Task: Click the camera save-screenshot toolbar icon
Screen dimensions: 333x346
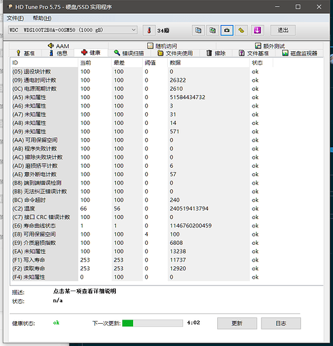Action: tap(227, 31)
